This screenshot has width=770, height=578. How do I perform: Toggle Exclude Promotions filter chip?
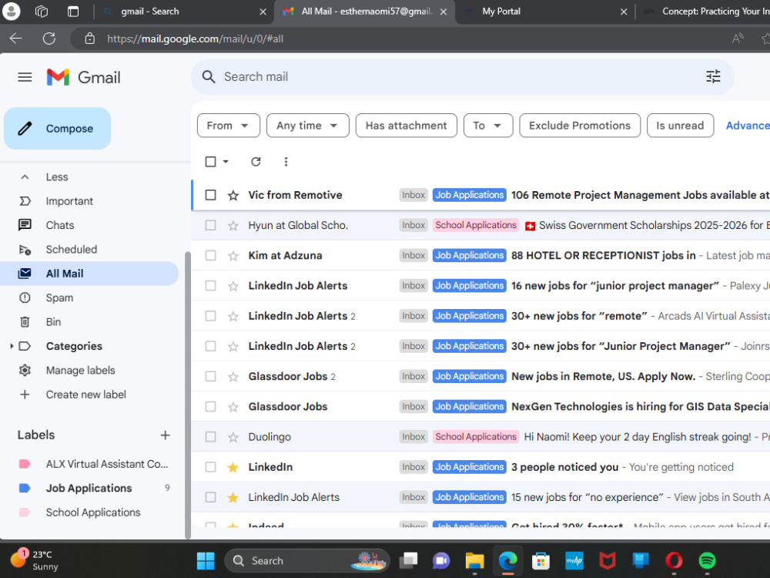coord(580,126)
